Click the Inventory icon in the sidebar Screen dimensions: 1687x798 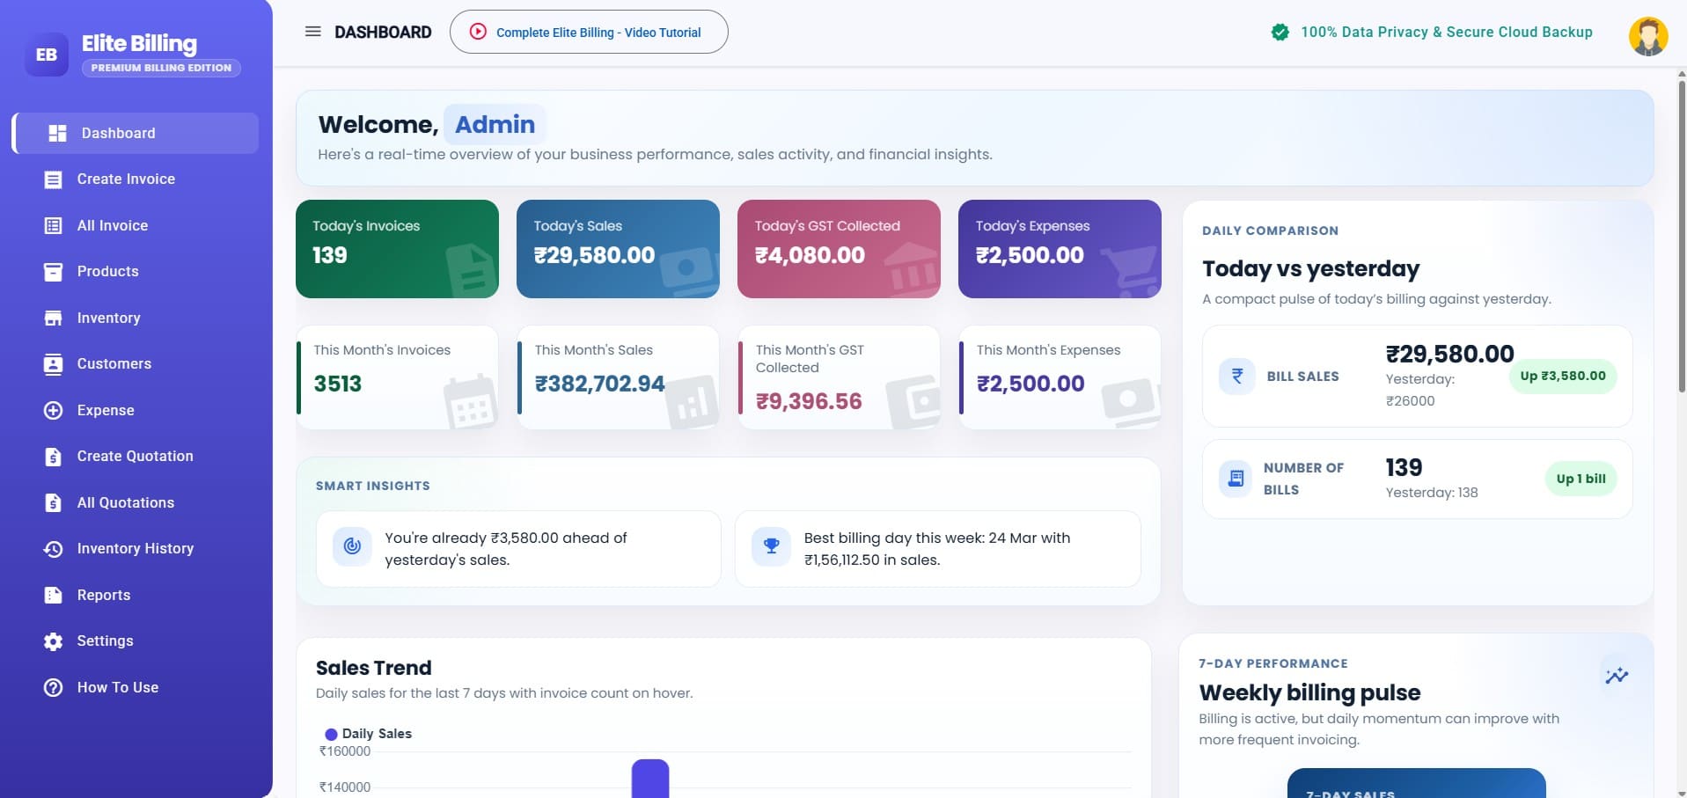click(54, 318)
